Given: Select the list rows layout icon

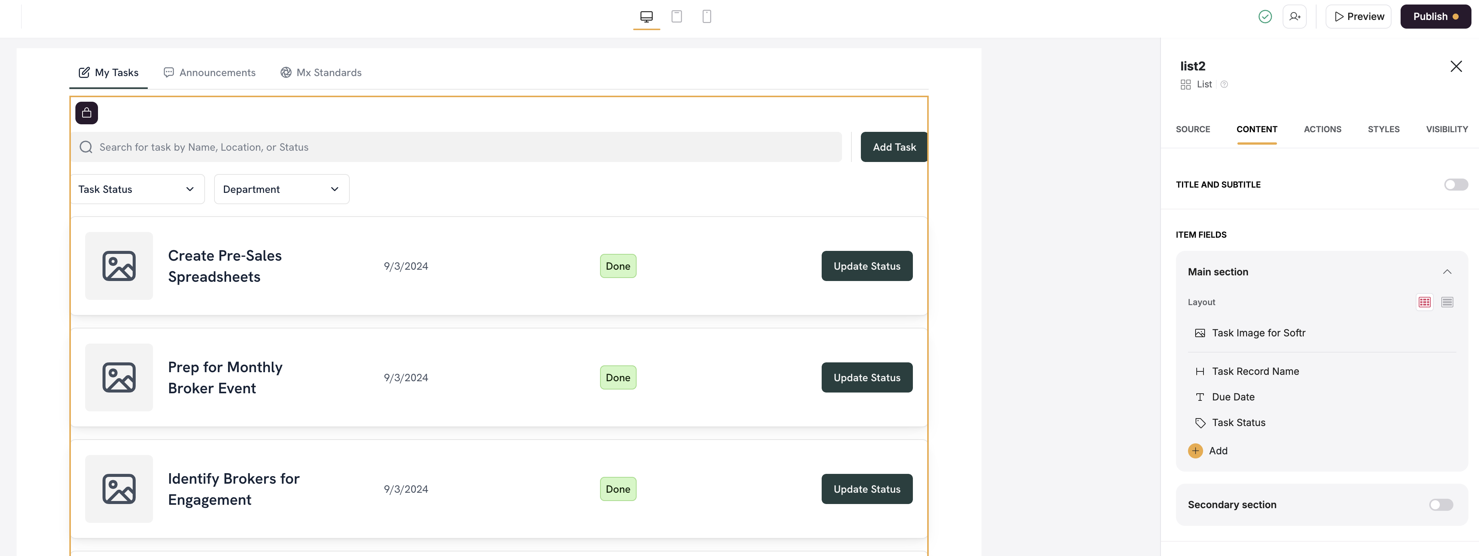Looking at the screenshot, I should tap(1447, 302).
